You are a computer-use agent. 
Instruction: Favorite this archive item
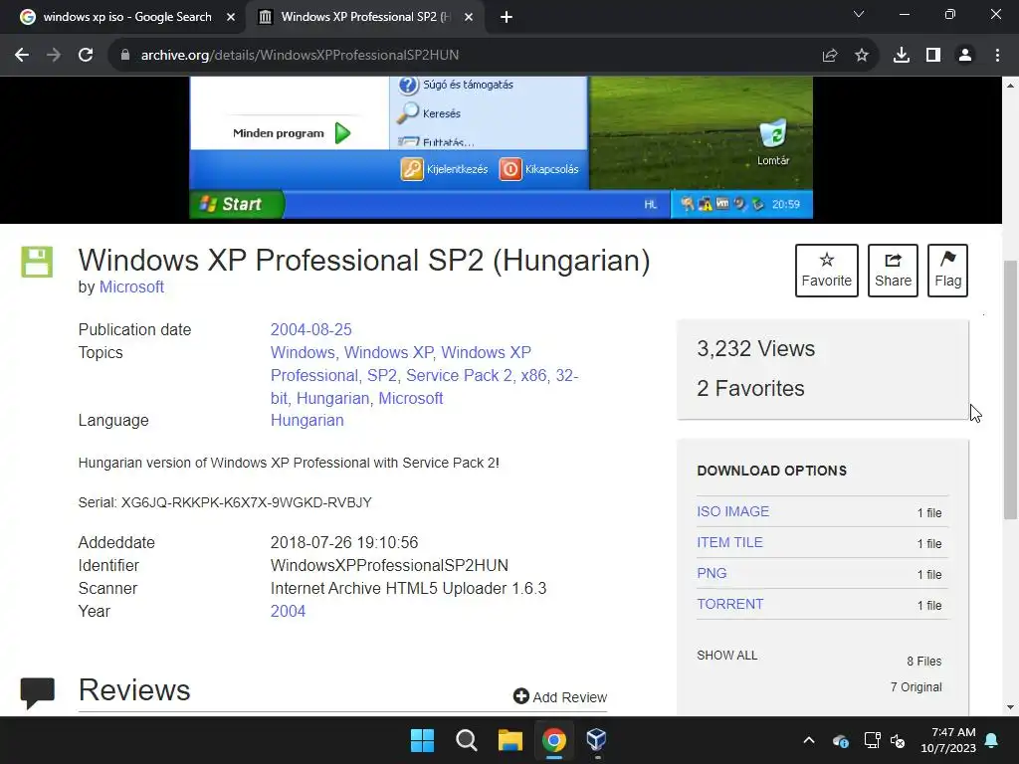[x=827, y=271]
